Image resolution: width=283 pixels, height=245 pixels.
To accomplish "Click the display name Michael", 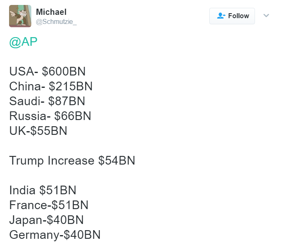I will coord(51,12).
